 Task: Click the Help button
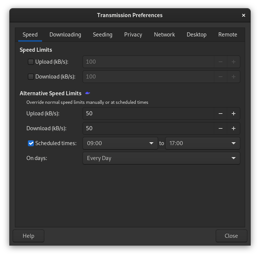[x=29, y=236]
